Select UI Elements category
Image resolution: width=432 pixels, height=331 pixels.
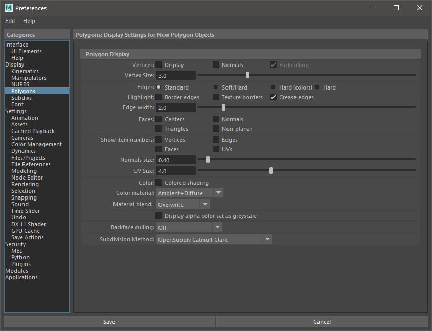(x=27, y=51)
